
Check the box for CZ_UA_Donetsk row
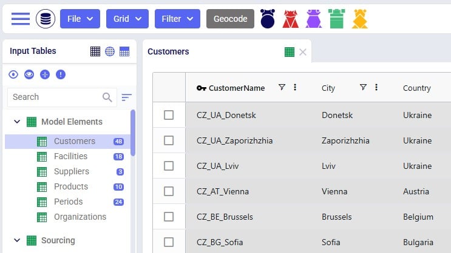(169, 115)
